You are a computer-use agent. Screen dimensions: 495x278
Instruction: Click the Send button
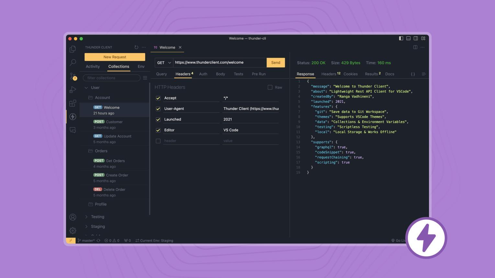click(x=275, y=62)
